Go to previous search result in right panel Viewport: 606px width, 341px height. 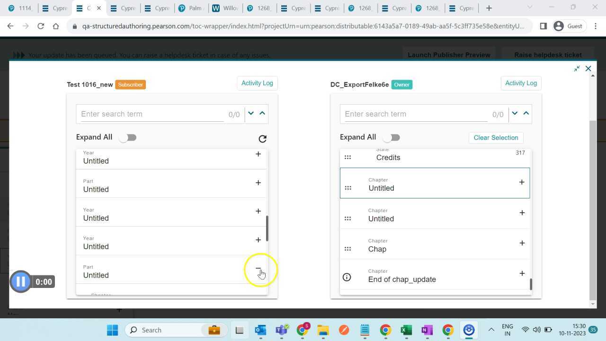[x=526, y=113]
